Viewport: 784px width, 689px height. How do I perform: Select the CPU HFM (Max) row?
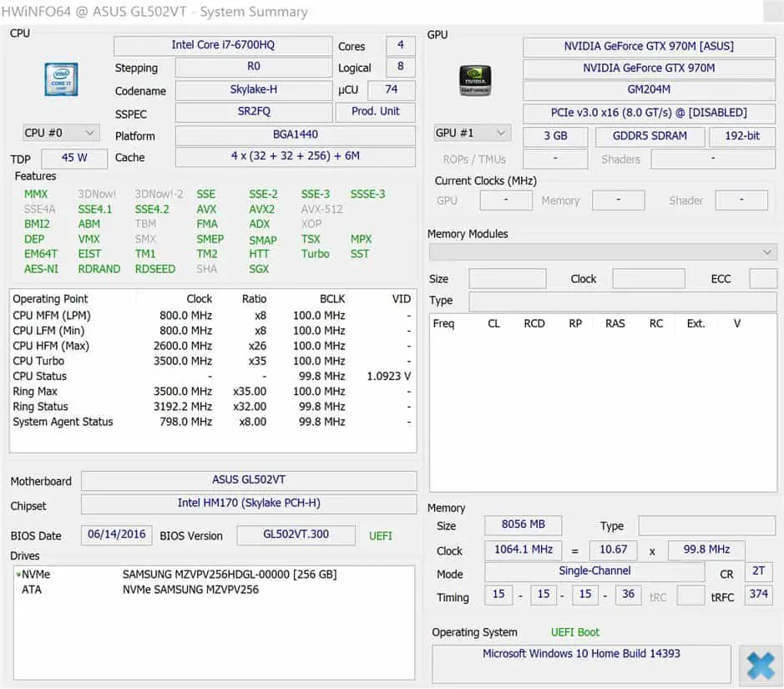point(212,346)
